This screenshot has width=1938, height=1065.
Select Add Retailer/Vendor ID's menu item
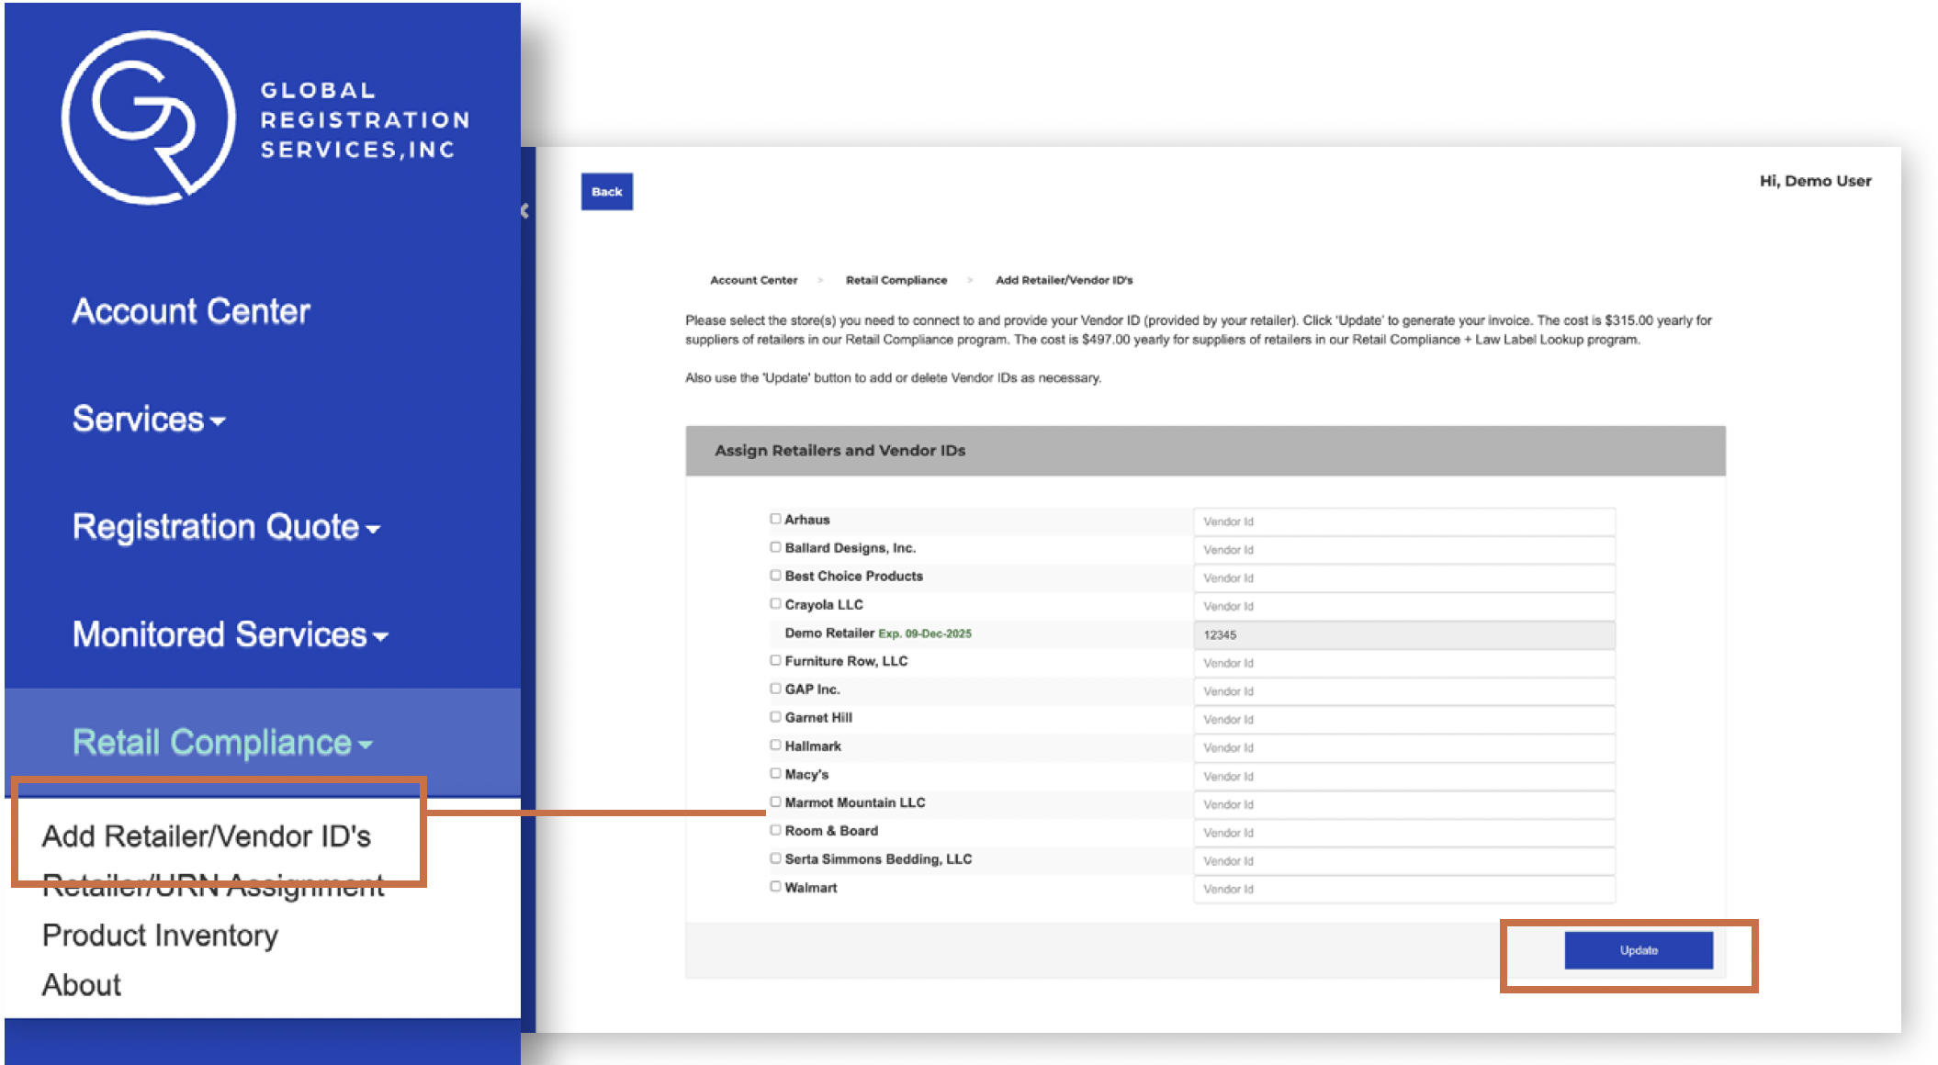coord(207,836)
